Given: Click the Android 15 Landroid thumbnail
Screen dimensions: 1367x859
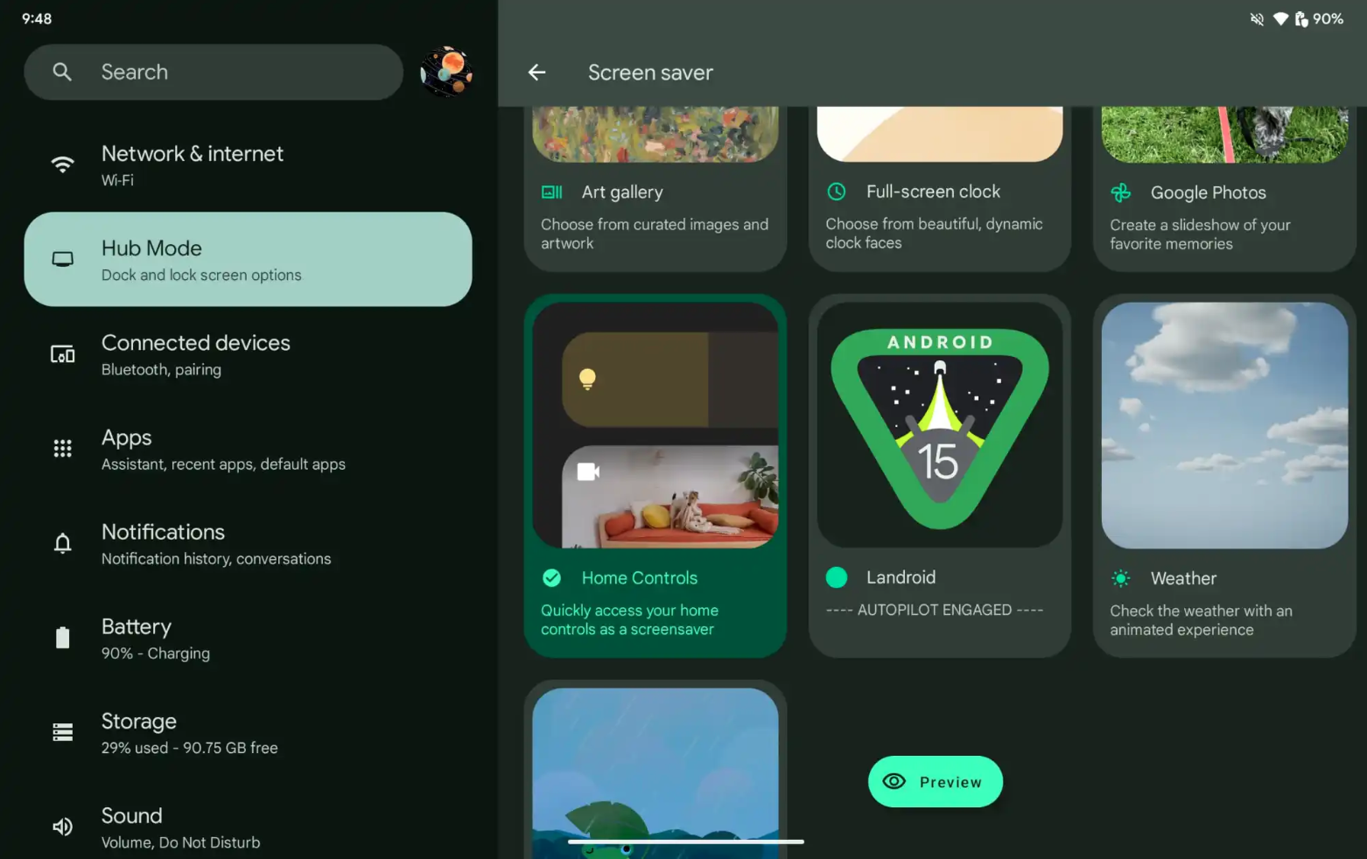Looking at the screenshot, I should 939,426.
